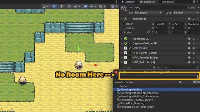Enable the NPC_Wander (Script) checkbox
The width and height of the screenshot is (200, 112).
(130, 58)
